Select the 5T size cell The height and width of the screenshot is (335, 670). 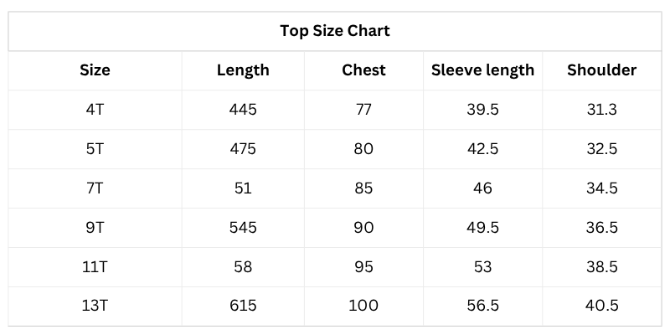tap(95, 149)
